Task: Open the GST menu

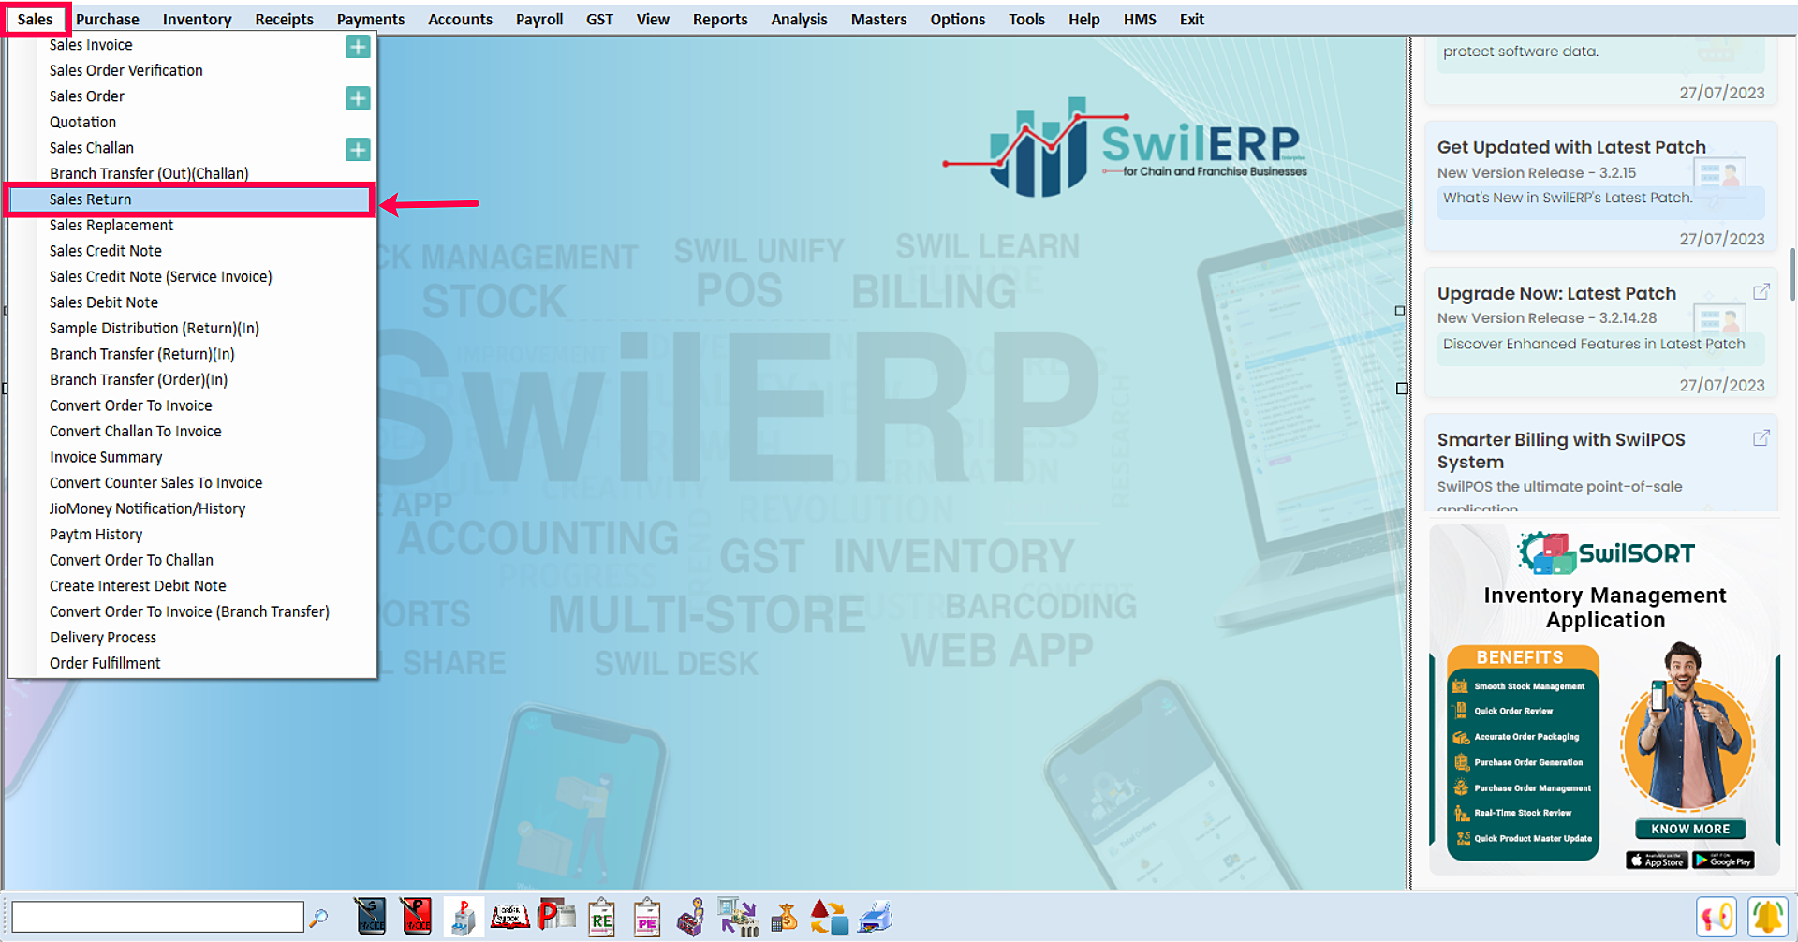Action: click(x=599, y=19)
